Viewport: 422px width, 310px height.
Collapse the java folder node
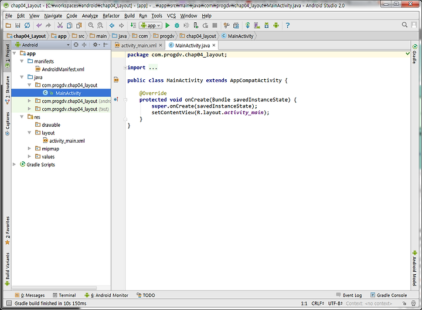tap(22, 77)
